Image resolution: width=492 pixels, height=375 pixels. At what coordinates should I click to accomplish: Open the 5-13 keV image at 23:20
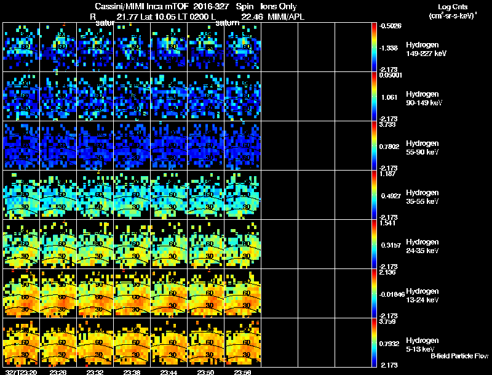(21, 342)
